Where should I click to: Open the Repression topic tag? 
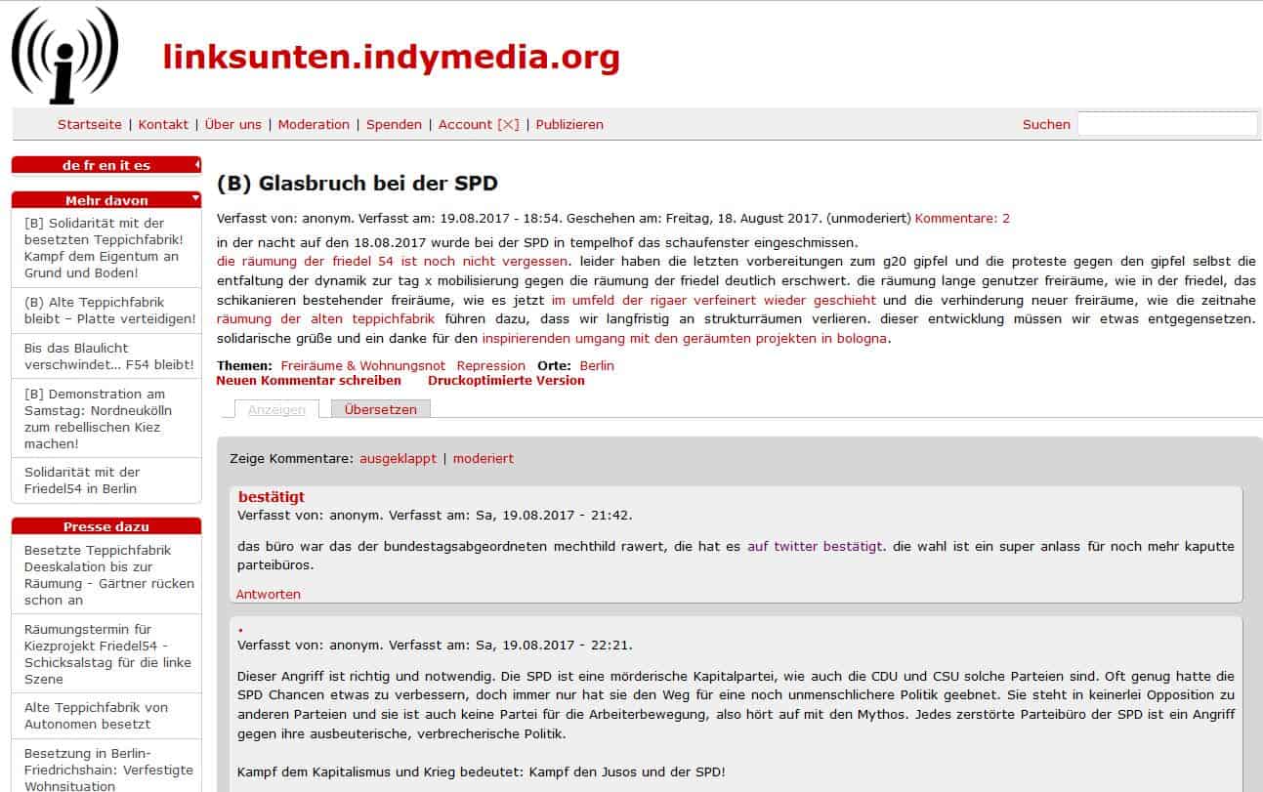491,366
